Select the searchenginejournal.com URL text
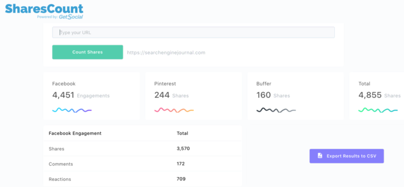Viewport: 404px width, 187px height. 166,52
